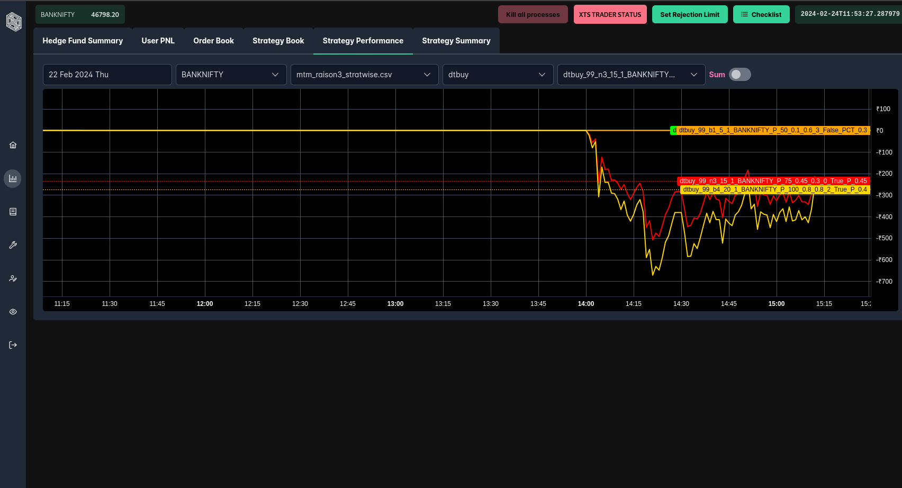902x488 pixels.
Task: Click the timestamp display in the header
Action: (849, 14)
